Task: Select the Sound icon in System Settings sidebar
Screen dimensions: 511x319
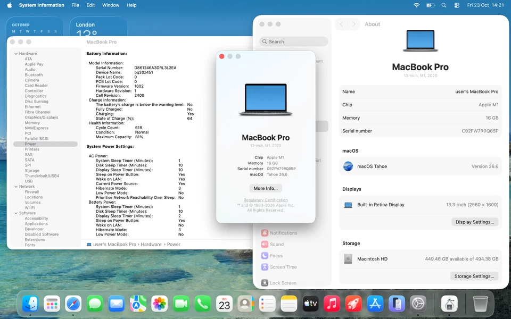Action: tap(265, 245)
